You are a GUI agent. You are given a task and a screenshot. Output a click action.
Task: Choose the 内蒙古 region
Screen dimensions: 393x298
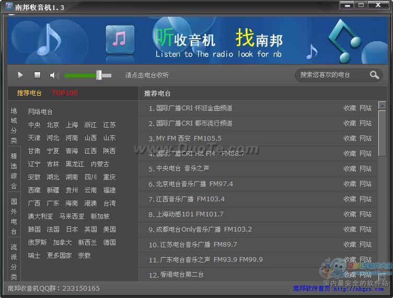pyautogui.click(x=100, y=164)
